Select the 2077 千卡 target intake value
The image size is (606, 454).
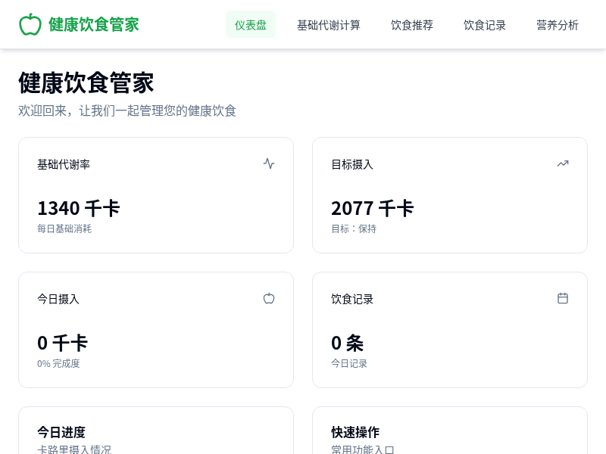point(373,208)
